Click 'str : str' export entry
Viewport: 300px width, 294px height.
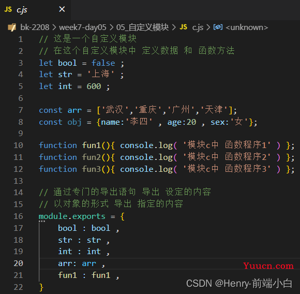(80, 240)
